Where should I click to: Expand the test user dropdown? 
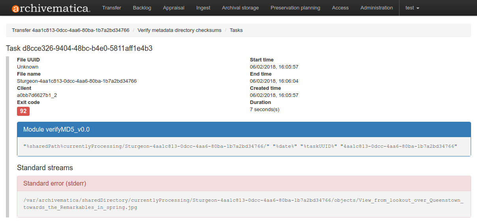[x=412, y=8]
